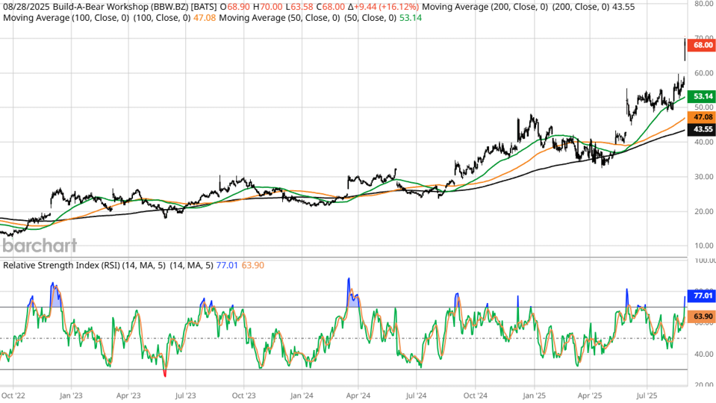Click the orange 47.08 price axis label
This screenshot has width=716, height=403.
(x=701, y=117)
